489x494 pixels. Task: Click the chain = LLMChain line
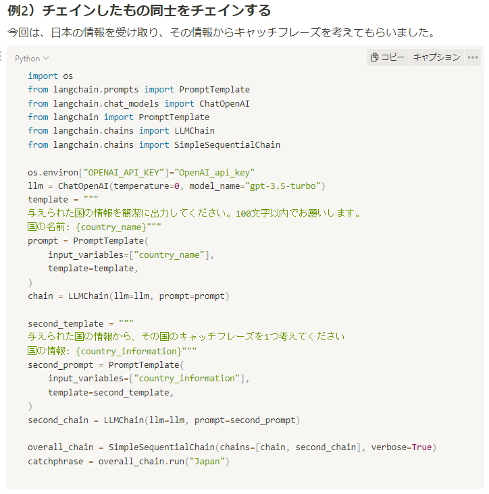tap(129, 296)
